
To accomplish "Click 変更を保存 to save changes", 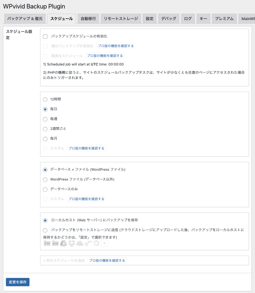I will point(17,282).
